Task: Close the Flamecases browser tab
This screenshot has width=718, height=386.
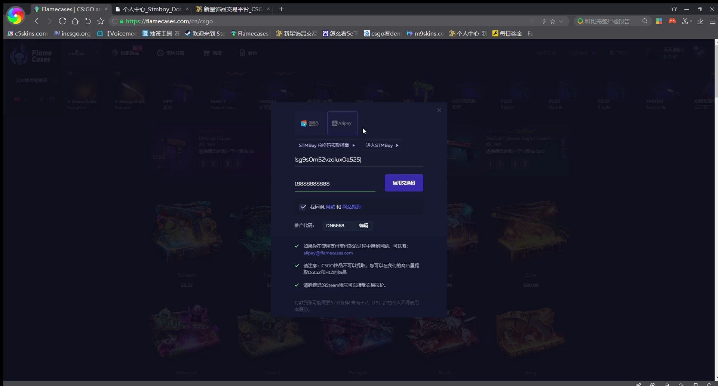Action: (x=106, y=9)
